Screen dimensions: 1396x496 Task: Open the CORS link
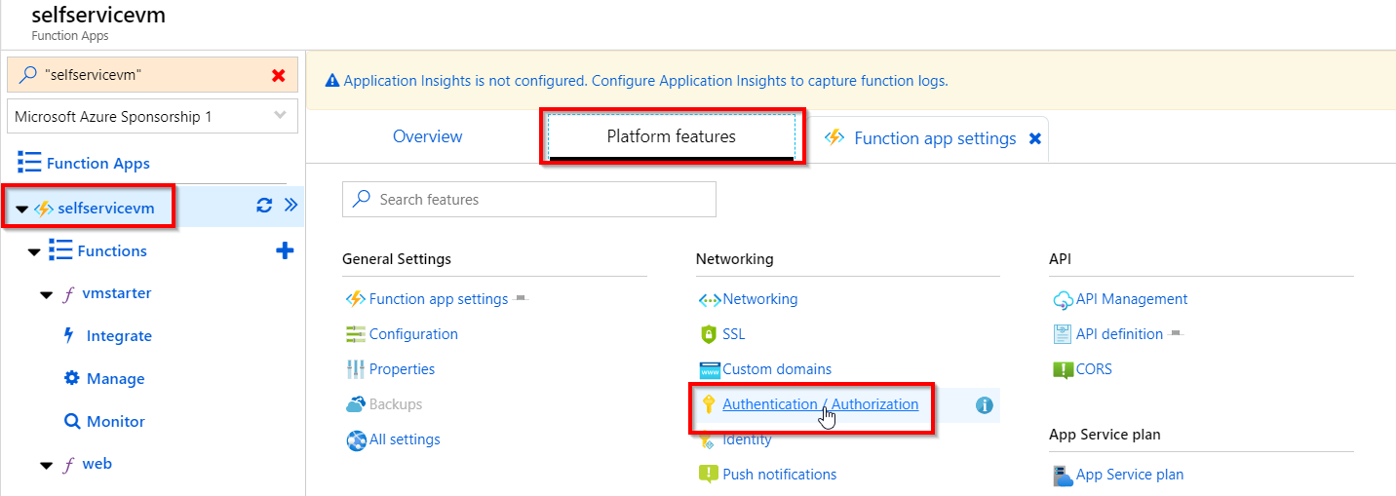pos(1094,369)
